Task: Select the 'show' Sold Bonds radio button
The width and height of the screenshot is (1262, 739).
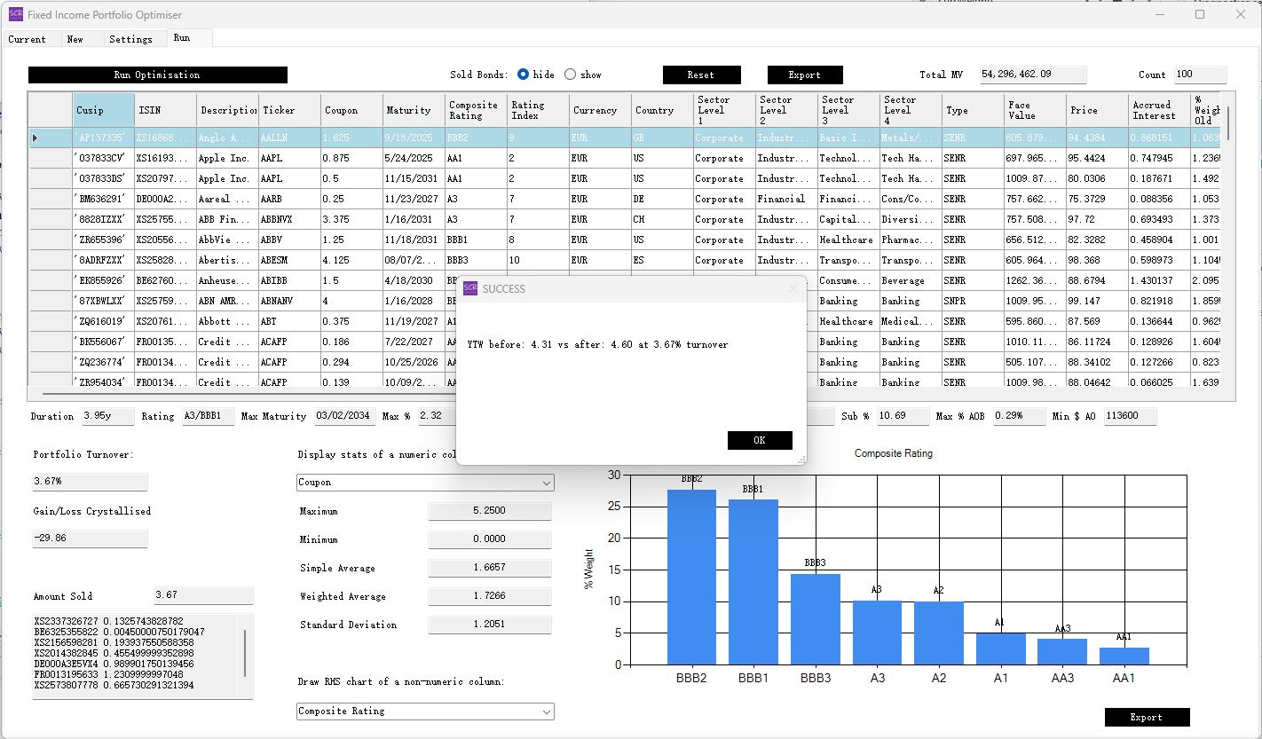Action: click(x=570, y=75)
